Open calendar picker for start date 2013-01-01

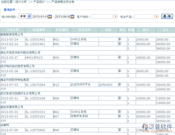click(50, 17)
